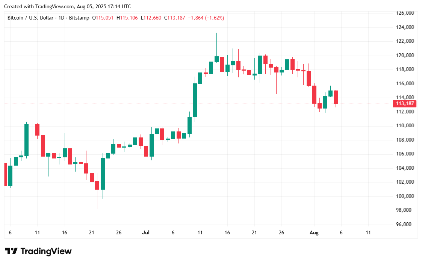Click the Aug label on the date axis
The height and width of the screenshot is (264, 422).
point(314,233)
